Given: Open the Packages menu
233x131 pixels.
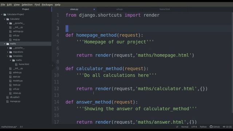Looking at the screenshot, I should point(47,5).
